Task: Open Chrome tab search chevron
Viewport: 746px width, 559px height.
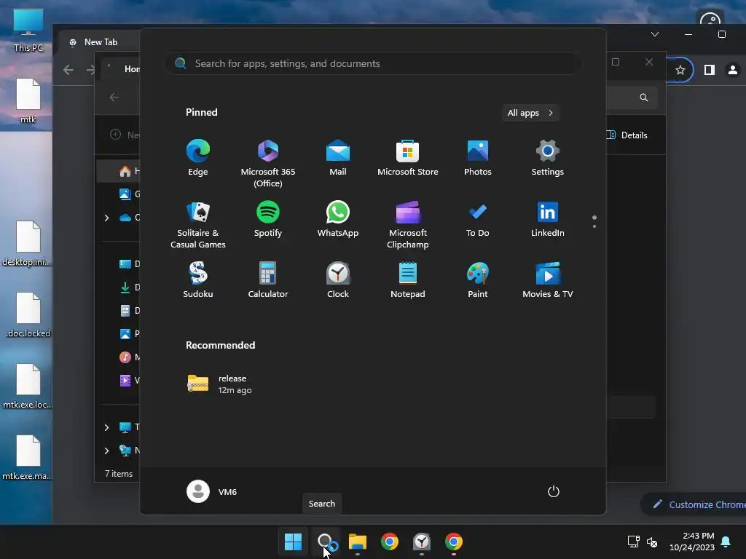Action: [x=655, y=34]
